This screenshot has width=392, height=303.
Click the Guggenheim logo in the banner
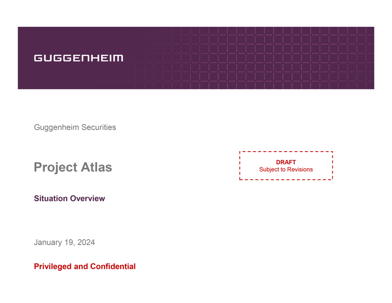click(78, 58)
